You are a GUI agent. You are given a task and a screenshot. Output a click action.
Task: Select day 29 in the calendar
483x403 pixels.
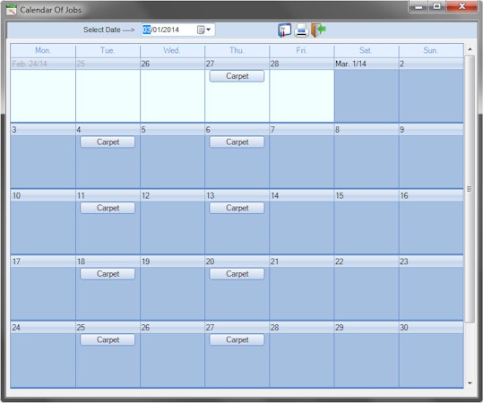click(367, 354)
